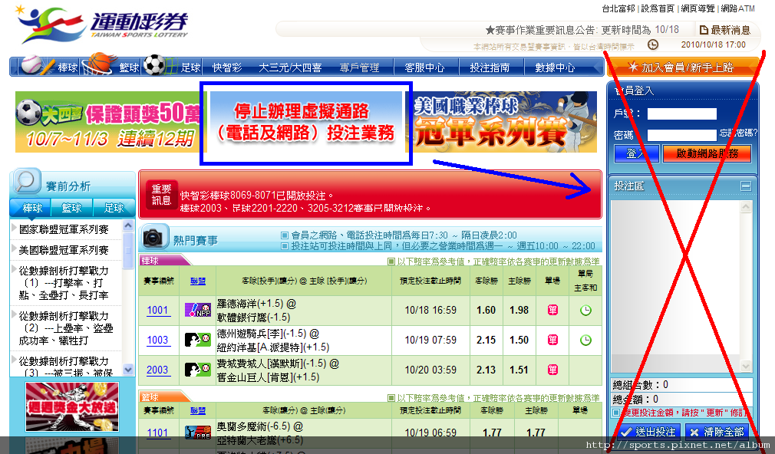Click the red 單 icon for game 2003
The height and width of the screenshot is (454, 775).
coord(552,370)
